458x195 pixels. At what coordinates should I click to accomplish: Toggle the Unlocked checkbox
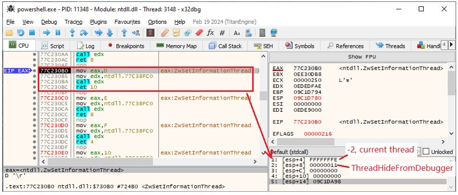(426, 152)
